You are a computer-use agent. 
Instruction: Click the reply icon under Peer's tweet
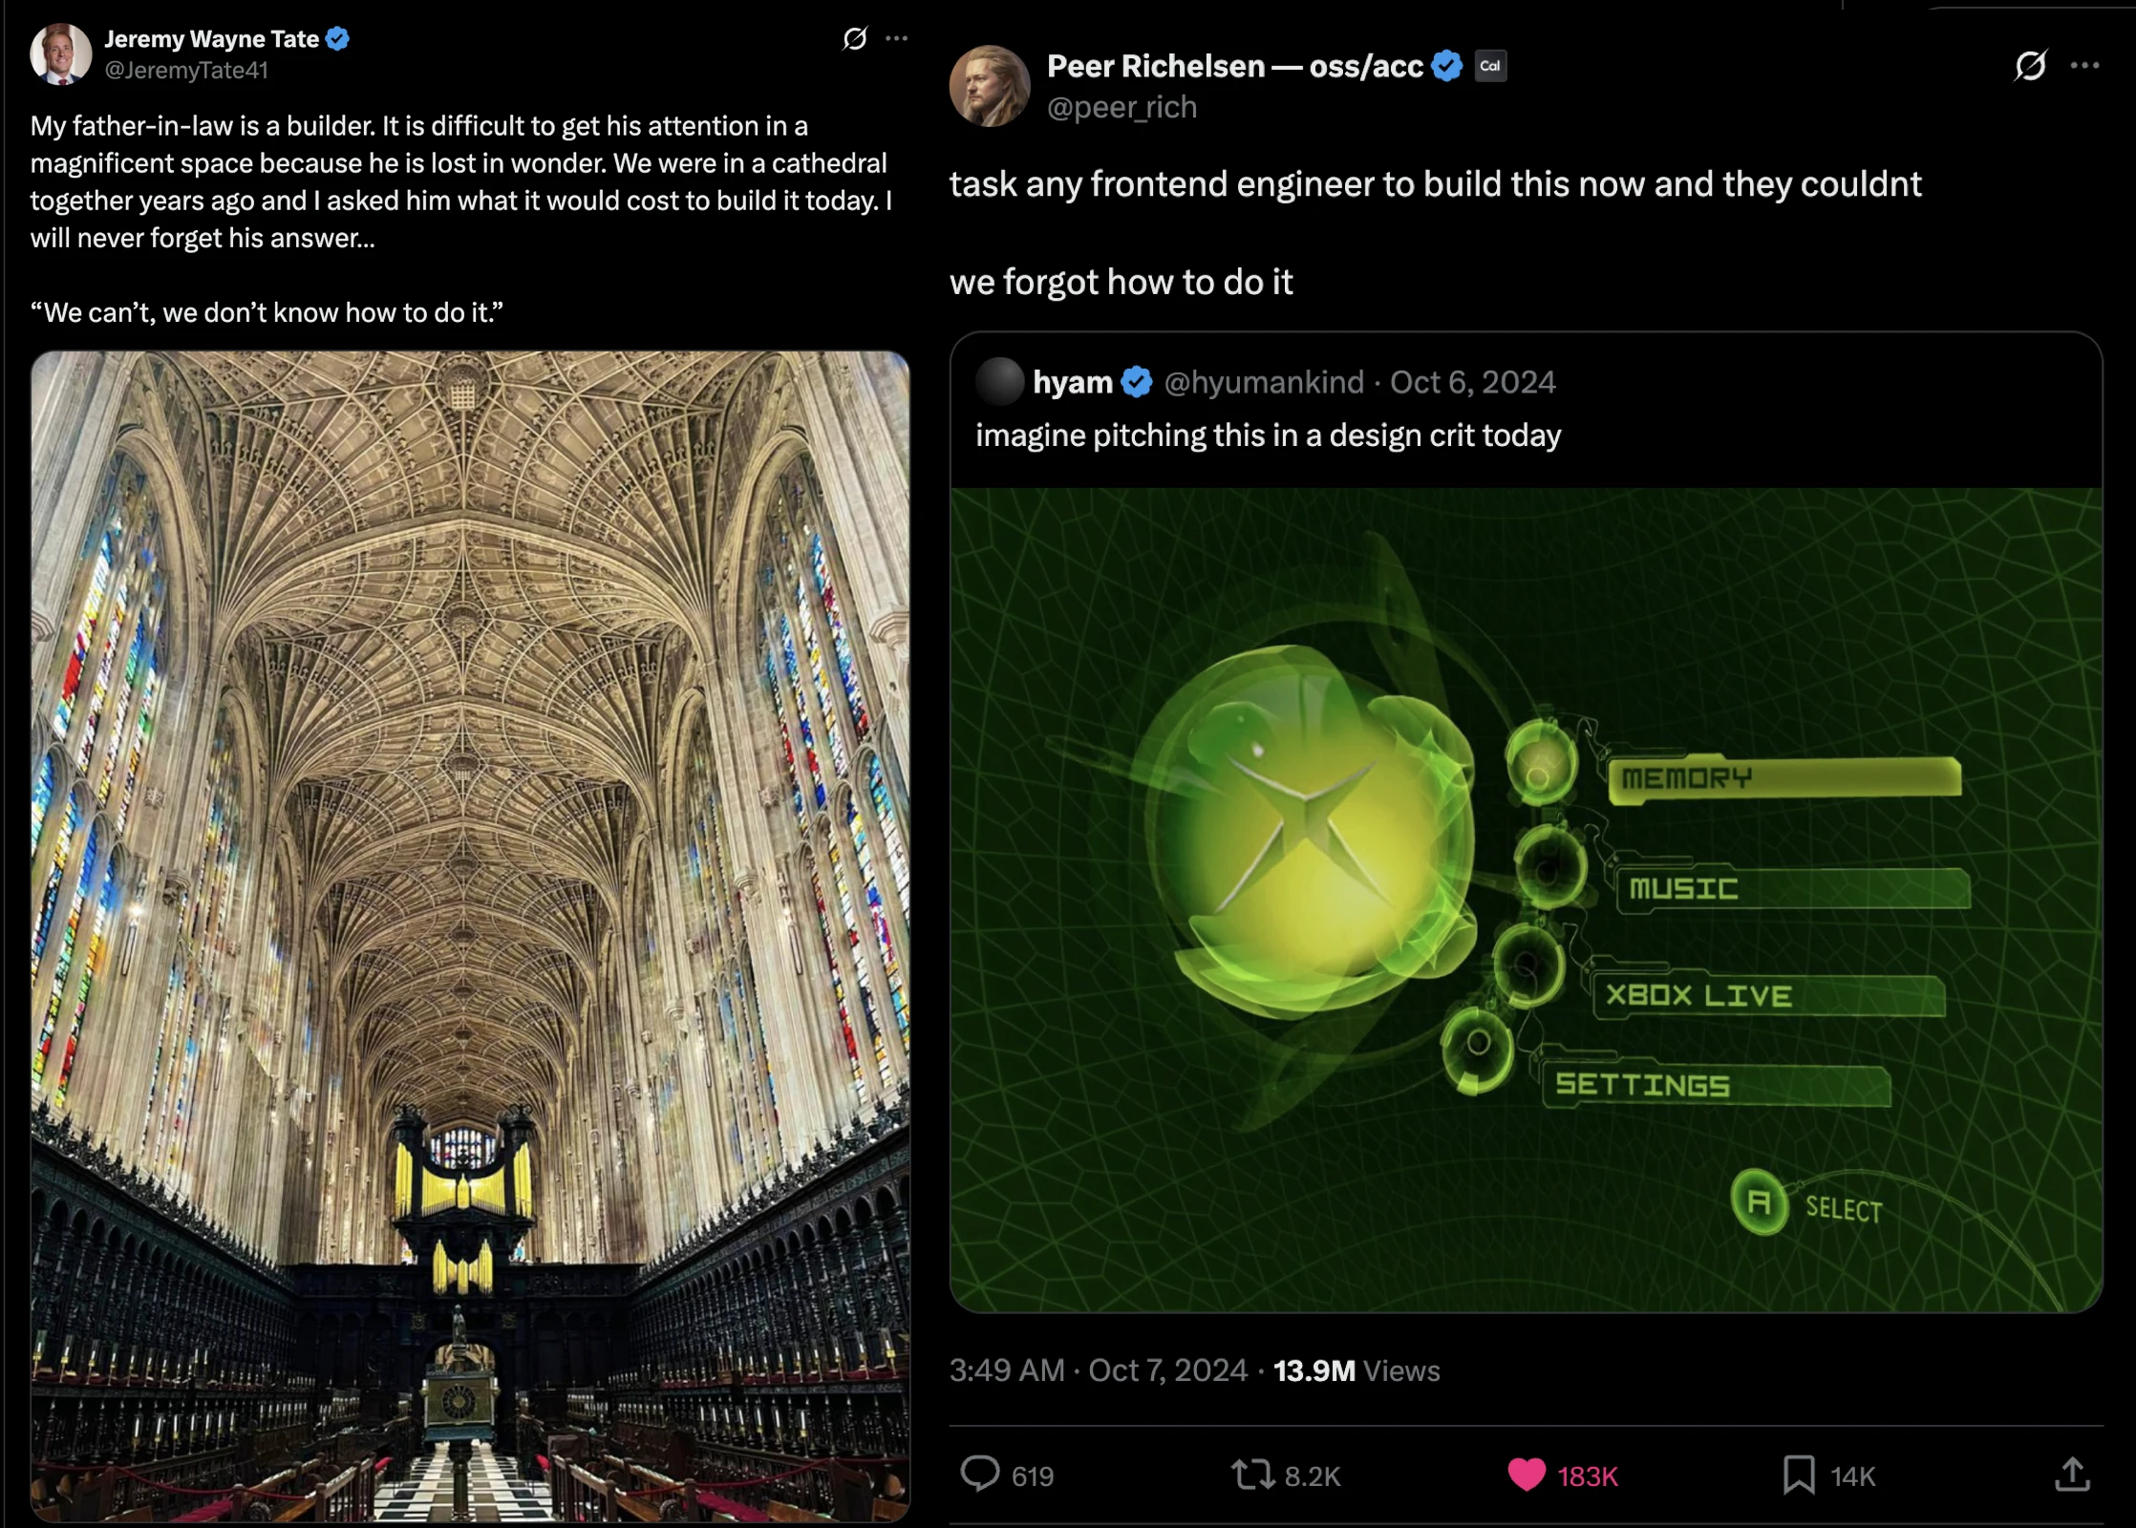click(x=980, y=1475)
